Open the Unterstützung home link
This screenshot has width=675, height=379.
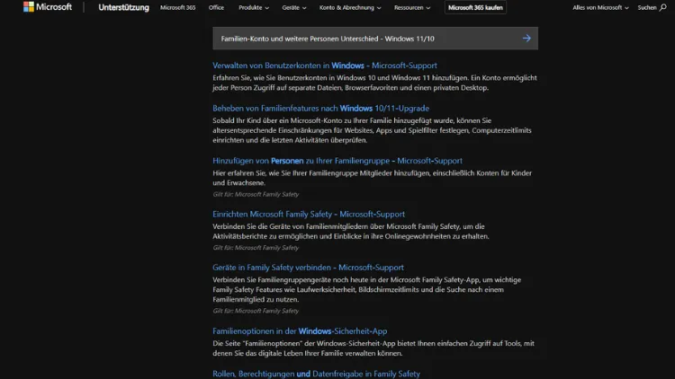[x=123, y=7]
